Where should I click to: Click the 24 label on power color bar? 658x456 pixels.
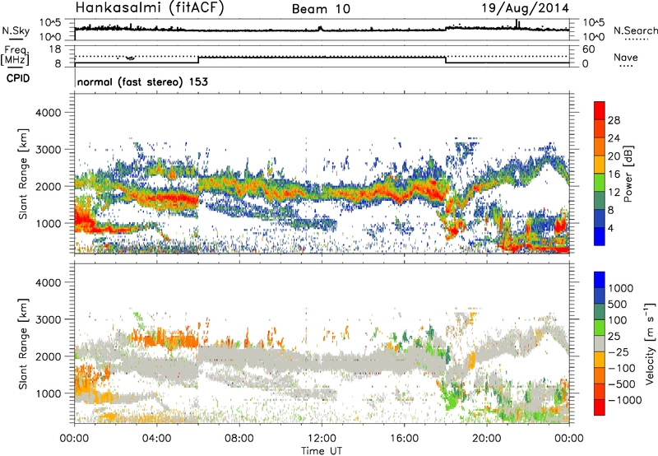[x=614, y=138]
